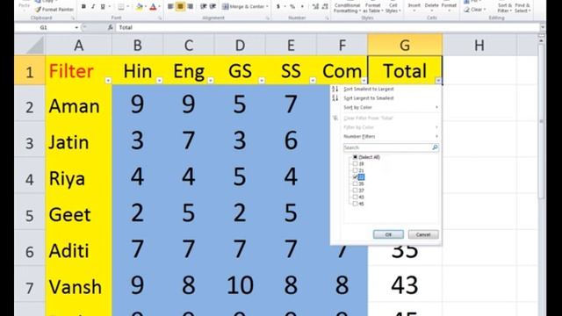The height and width of the screenshot is (316, 562).
Task: Click the Merge & Center button
Action: [245, 6]
